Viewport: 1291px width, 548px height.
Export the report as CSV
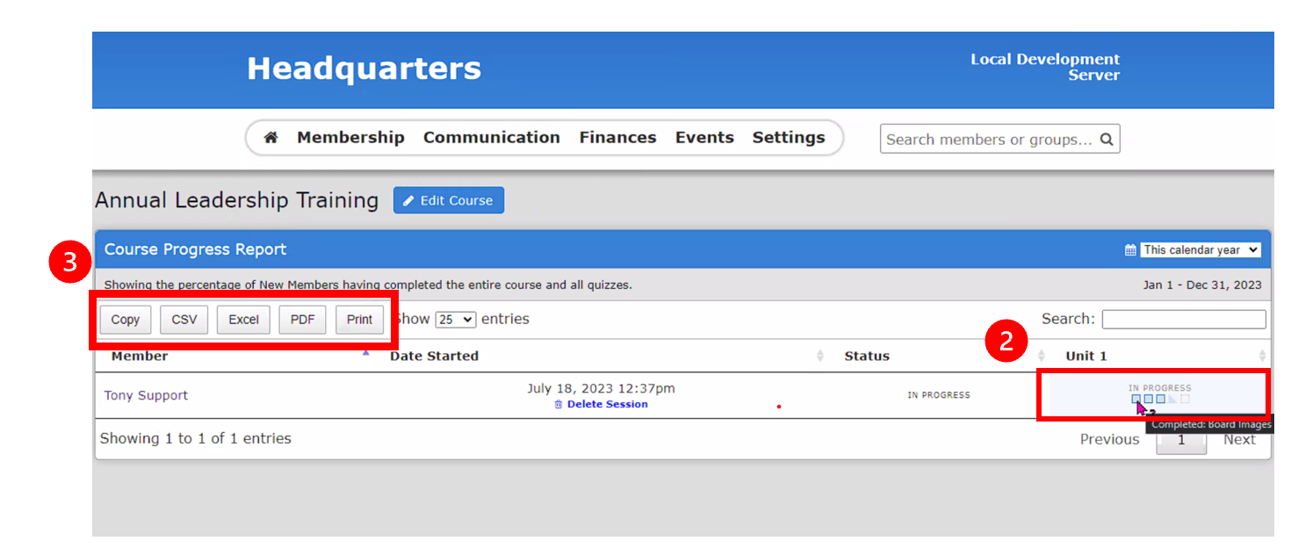(184, 320)
